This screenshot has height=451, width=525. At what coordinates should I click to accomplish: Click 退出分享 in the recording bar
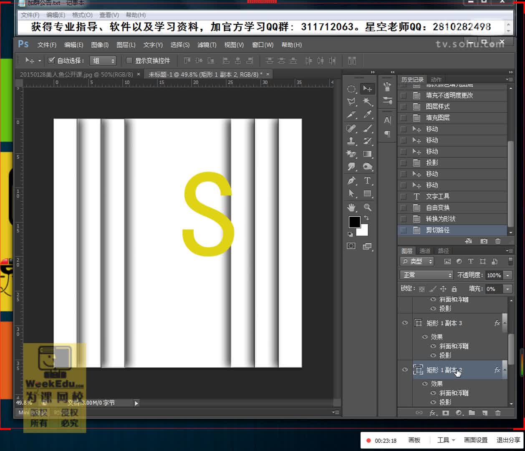click(508, 440)
